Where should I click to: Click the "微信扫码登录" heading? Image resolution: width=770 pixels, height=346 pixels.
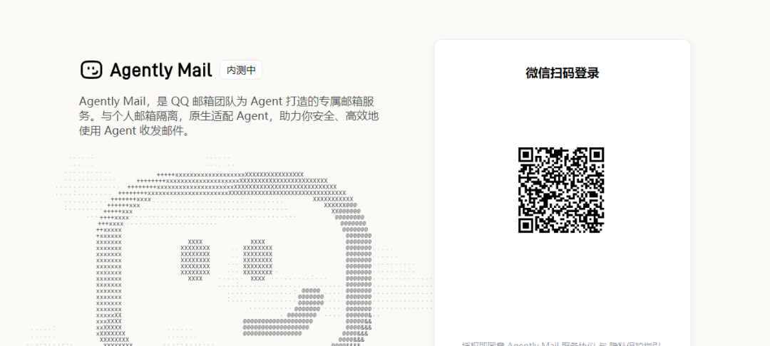[x=563, y=73]
